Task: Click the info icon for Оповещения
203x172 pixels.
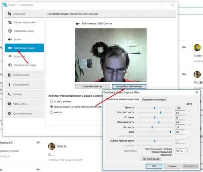Action: coord(9,85)
